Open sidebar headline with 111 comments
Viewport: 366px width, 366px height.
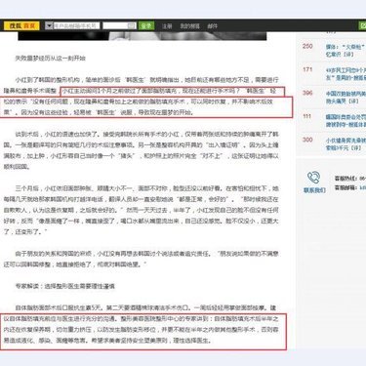click(346, 121)
